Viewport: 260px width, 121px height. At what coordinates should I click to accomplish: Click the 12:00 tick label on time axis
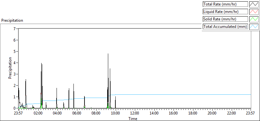tap(135, 113)
